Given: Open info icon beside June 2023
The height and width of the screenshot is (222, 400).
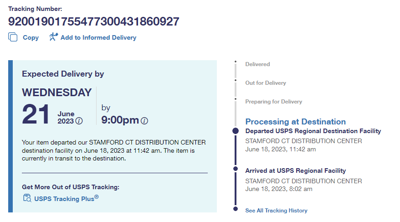Looking at the screenshot, I should tap(79, 121).
